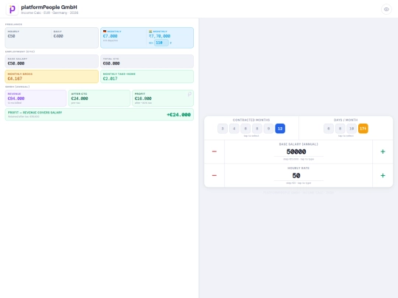Click the German flag monthly amount €7.000
This screenshot has height=298, width=398.
pyautogui.click(x=110, y=36)
